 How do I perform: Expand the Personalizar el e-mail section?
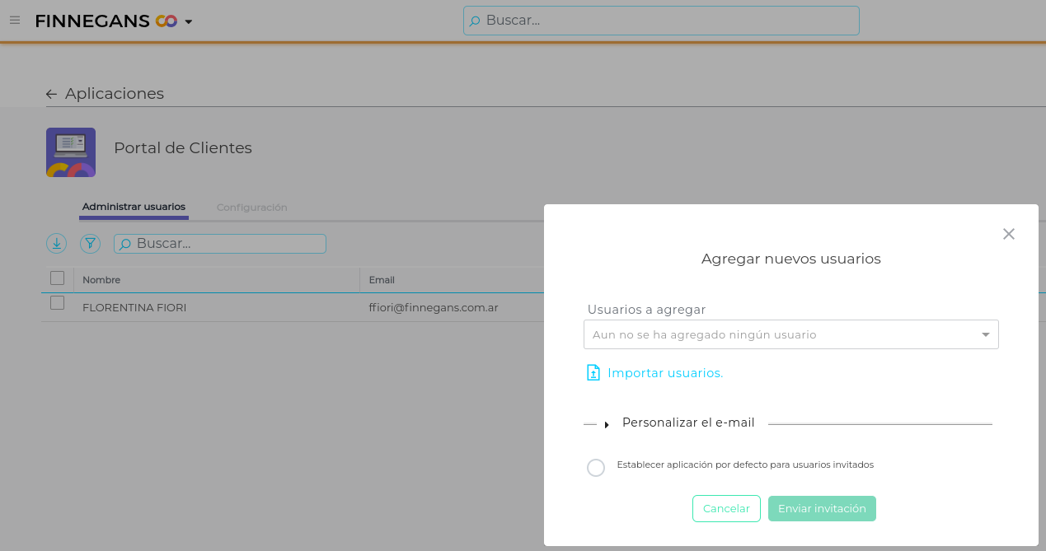pyautogui.click(x=688, y=423)
